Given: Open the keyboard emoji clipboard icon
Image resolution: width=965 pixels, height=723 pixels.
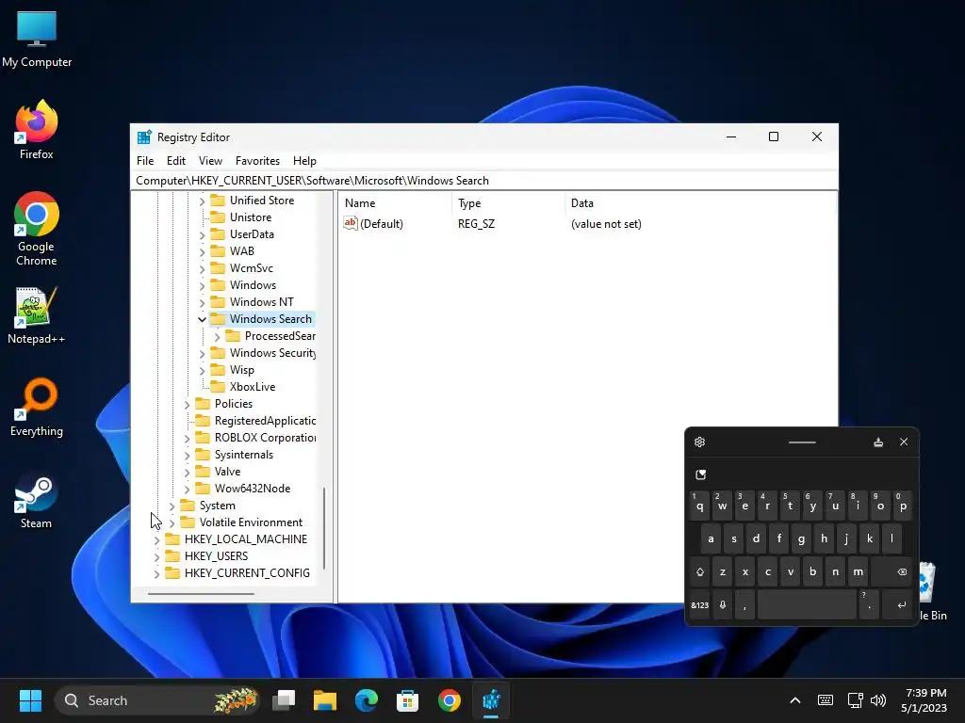Looking at the screenshot, I should tap(700, 474).
